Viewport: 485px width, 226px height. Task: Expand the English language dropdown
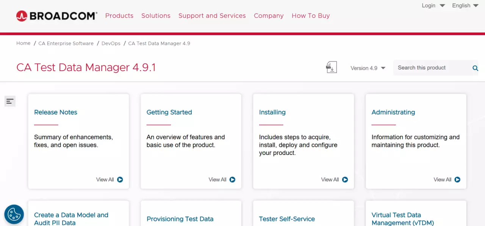pyautogui.click(x=465, y=5)
